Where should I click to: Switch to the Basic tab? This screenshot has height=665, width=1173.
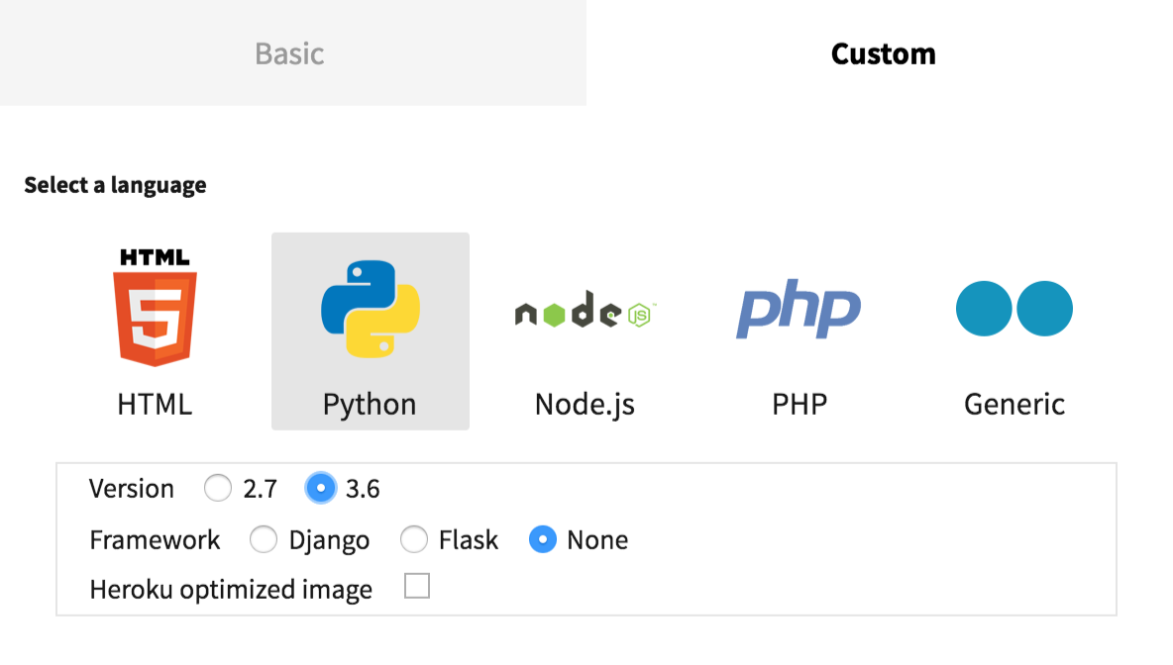289,53
